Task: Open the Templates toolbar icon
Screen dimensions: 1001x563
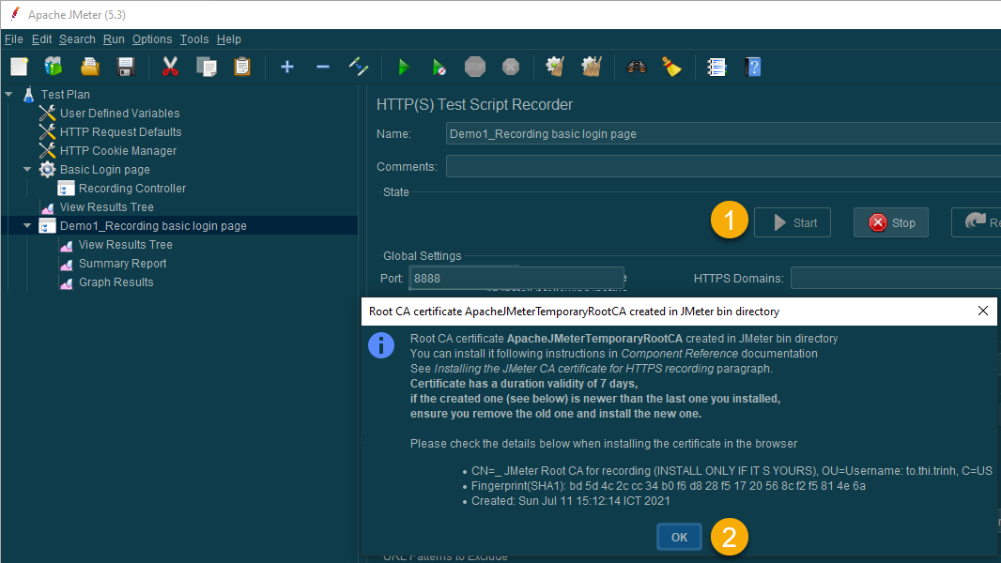Action: point(54,67)
